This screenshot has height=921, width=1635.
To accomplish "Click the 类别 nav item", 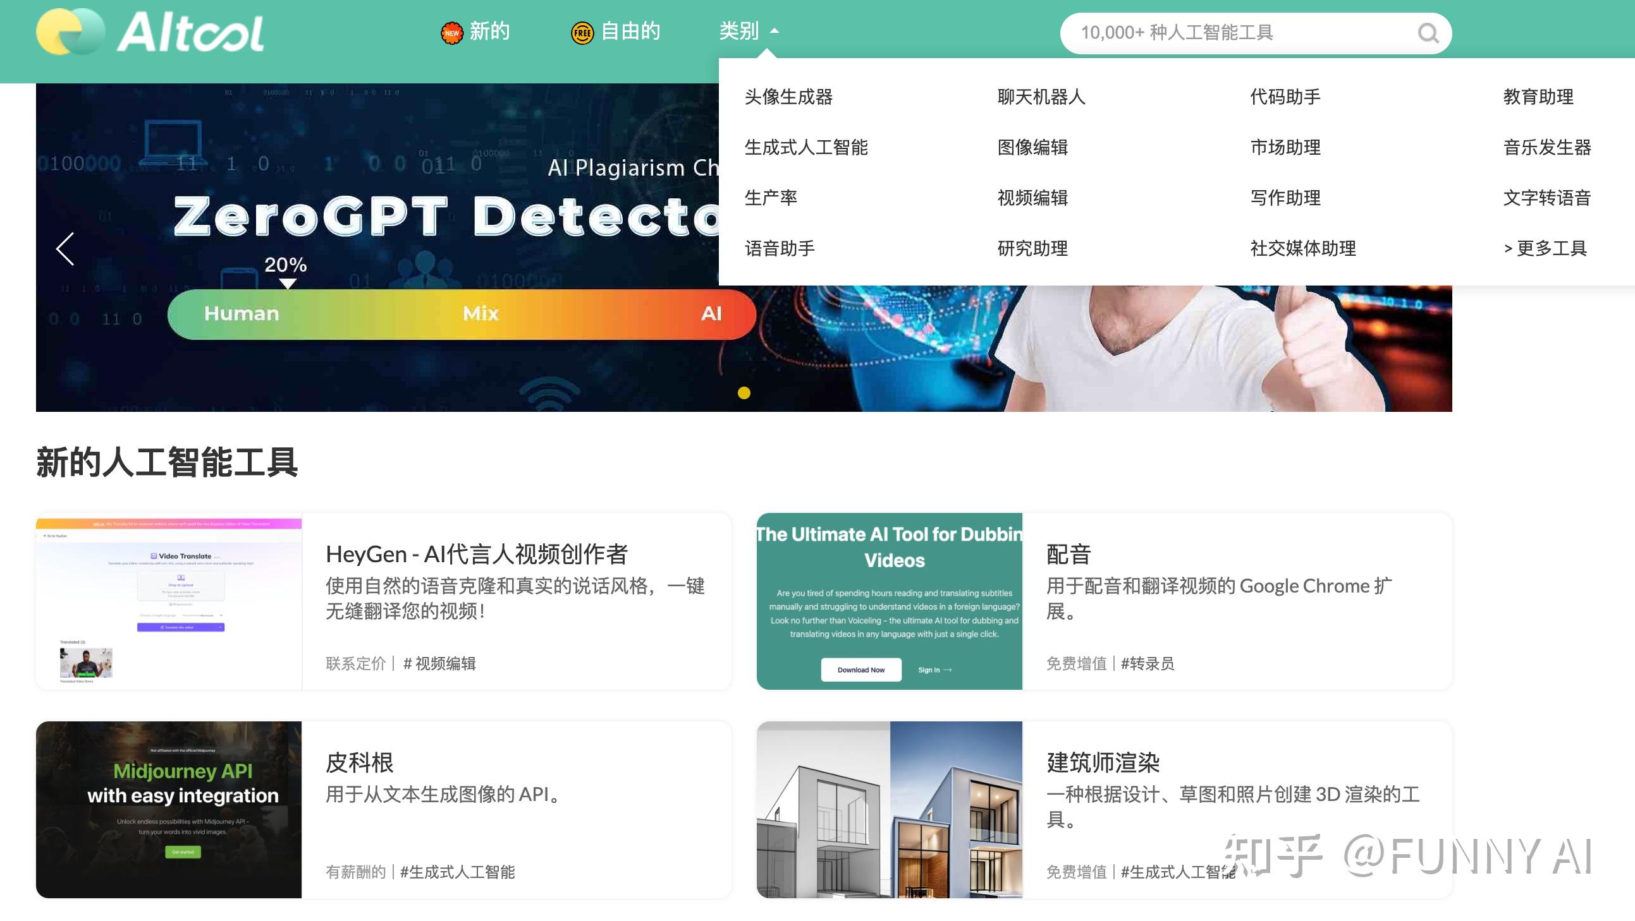I will (x=739, y=31).
